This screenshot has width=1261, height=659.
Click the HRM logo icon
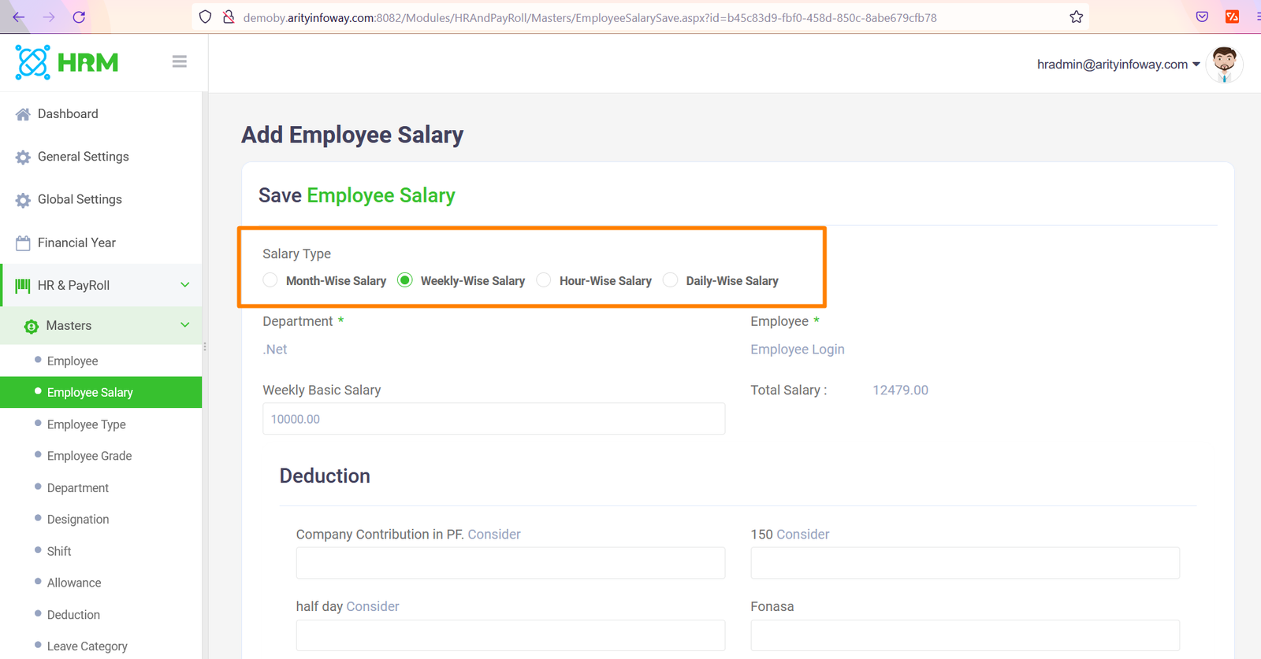[33, 63]
